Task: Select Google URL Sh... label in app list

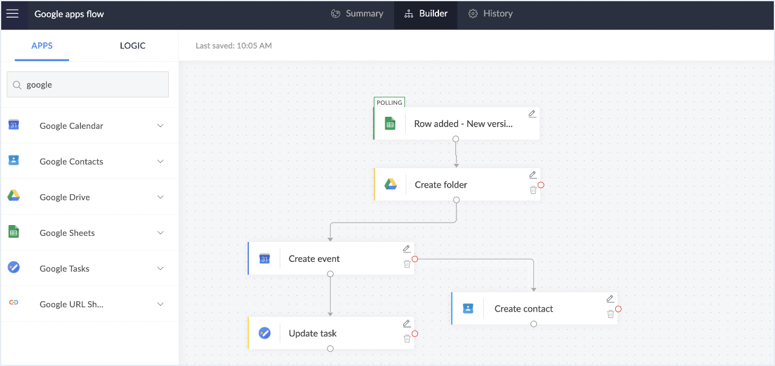Action: pyautogui.click(x=71, y=304)
